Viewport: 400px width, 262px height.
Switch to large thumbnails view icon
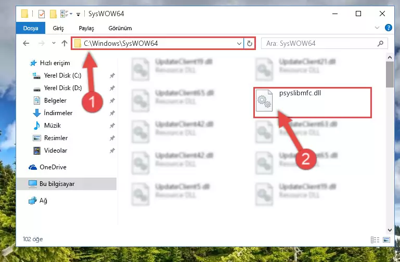(x=386, y=240)
